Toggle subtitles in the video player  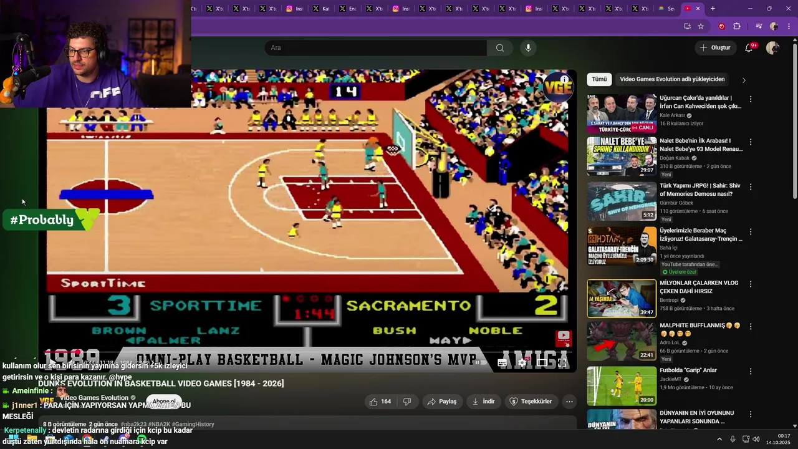click(502, 362)
